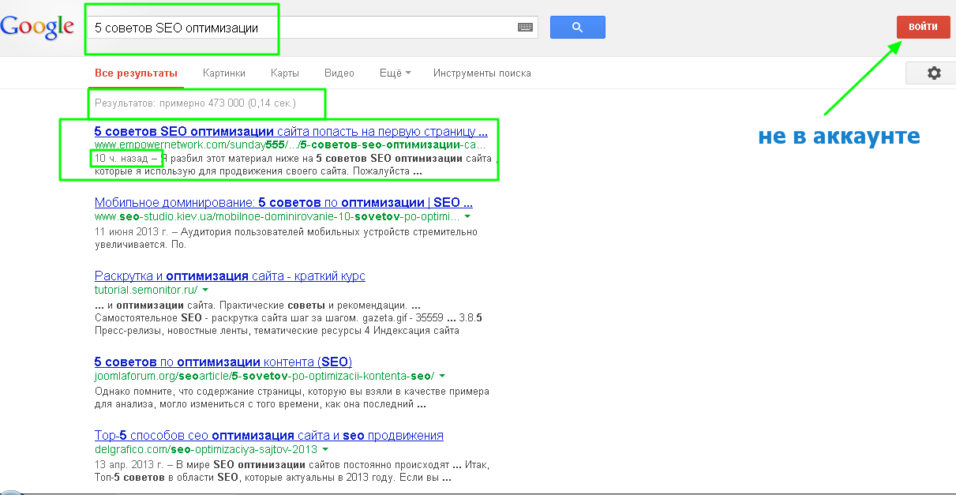
Task: Open Топ-5 способов сео оптимизация link
Action: pos(268,436)
